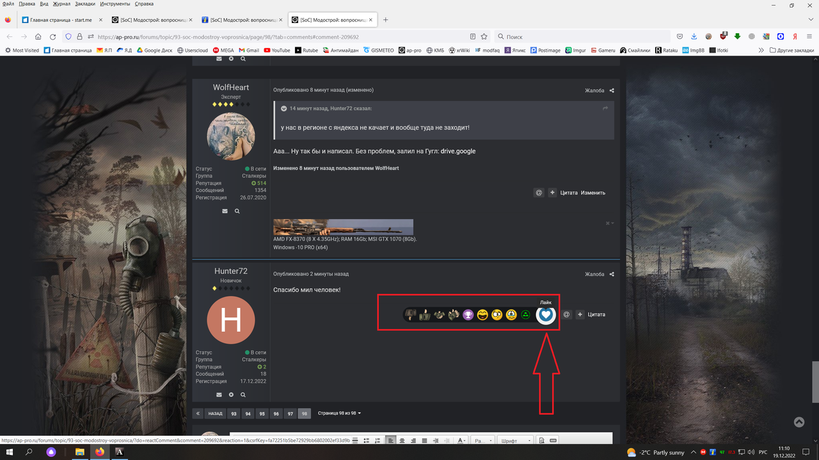This screenshot has width=819, height=460.
Task: Toggle the bulleted list in the editor
Action: (366, 440)
